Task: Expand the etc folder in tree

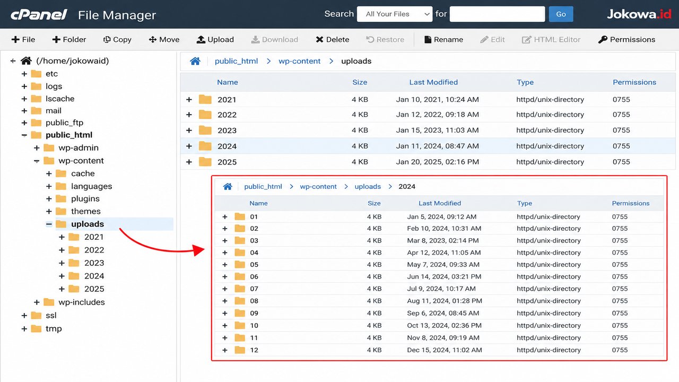Action: point(24,74)
